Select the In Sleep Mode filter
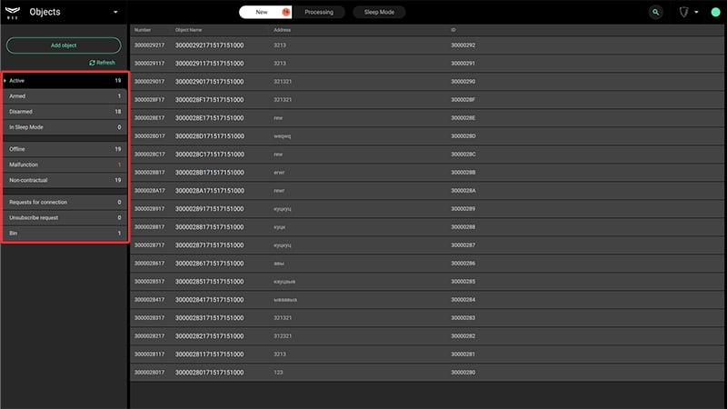The image size is (727, 409). tap(65, 127)
